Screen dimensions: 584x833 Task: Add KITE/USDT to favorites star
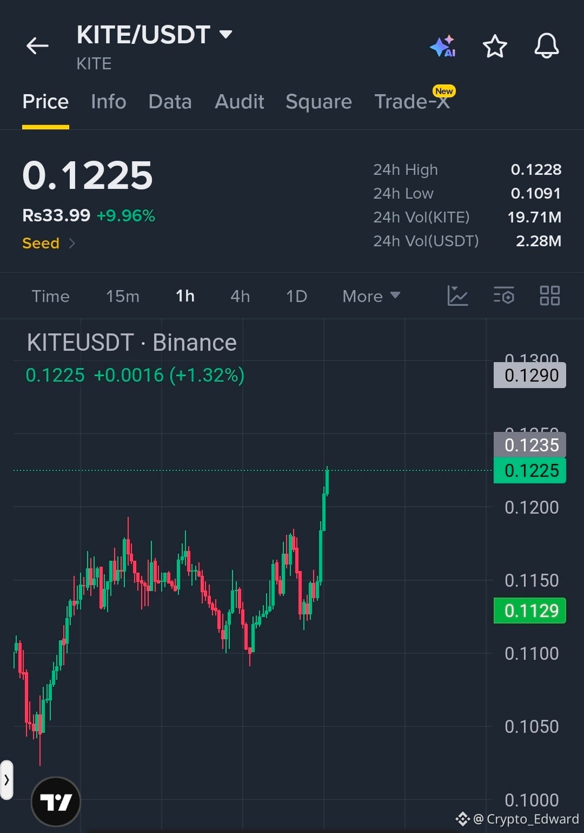[495, 46]
